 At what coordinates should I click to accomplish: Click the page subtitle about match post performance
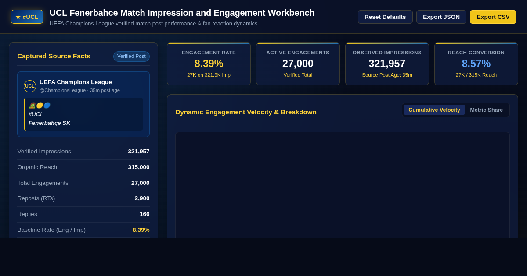coord(153,24)
